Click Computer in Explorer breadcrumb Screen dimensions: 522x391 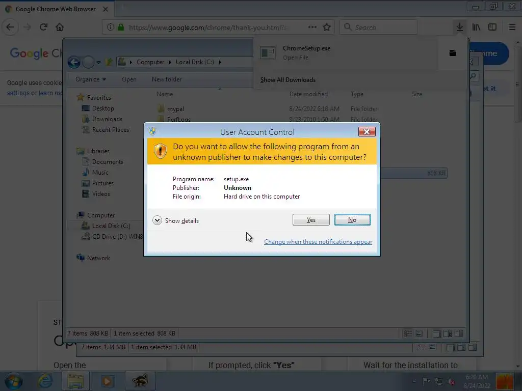coord(150,62)
